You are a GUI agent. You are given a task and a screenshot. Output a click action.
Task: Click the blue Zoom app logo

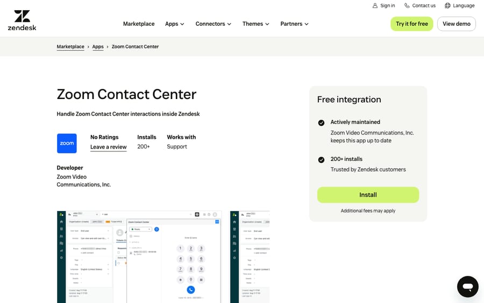[x=67, y=143]
